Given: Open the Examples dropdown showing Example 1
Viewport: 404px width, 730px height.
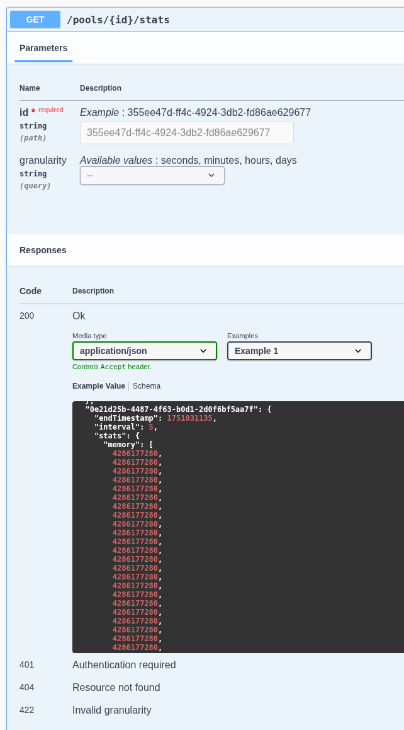Looking at the screenshot, I should pos(300,351).
